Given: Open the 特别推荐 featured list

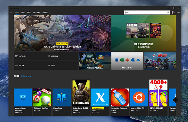Looking at the screenshot, I should [62, 56].
